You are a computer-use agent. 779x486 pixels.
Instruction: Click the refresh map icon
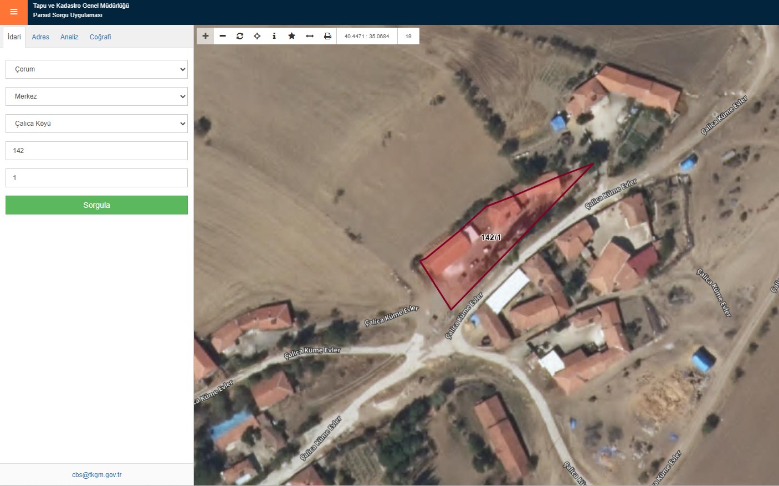[x=240, y=36]
